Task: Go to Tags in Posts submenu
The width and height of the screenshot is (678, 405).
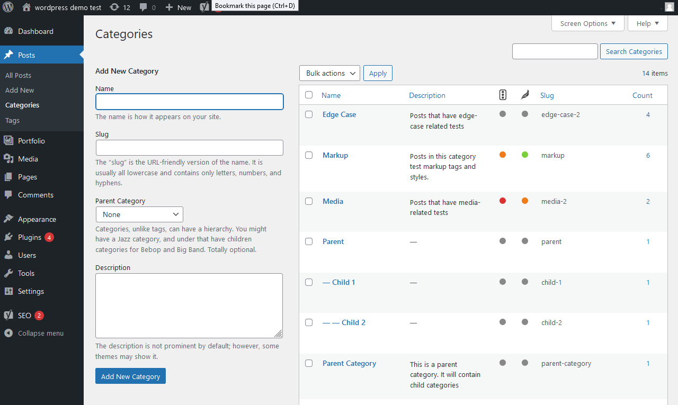Action: coord(12,120)
